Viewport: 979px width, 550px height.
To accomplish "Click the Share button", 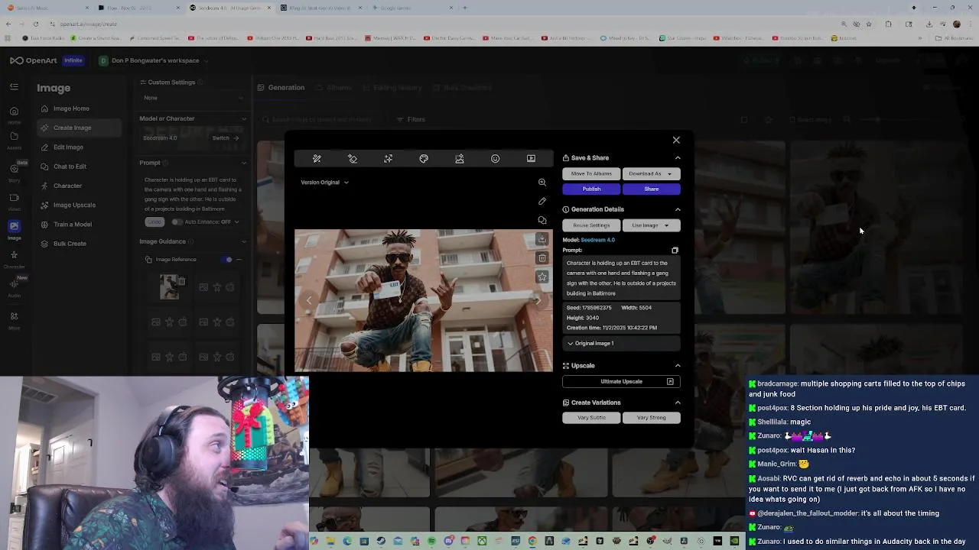I will tap(651, 189).
